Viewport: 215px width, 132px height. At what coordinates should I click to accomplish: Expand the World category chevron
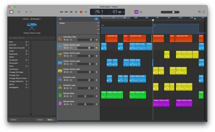(x=28, y=84)
